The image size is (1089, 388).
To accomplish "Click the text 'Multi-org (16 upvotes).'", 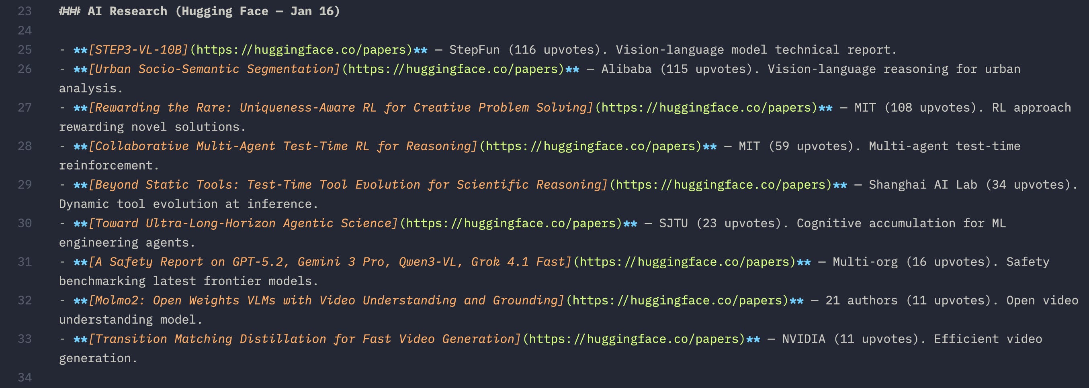I will pos(915,261).
